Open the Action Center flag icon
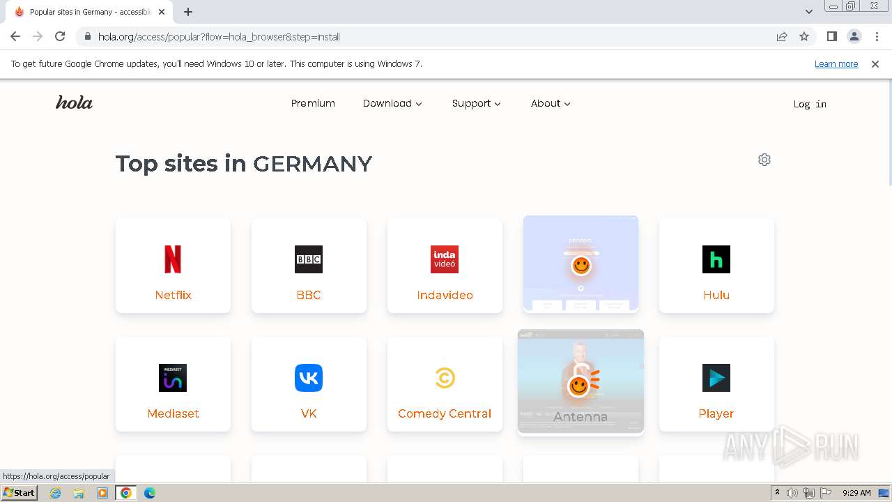Screen dimensions: 892x502 826,493
